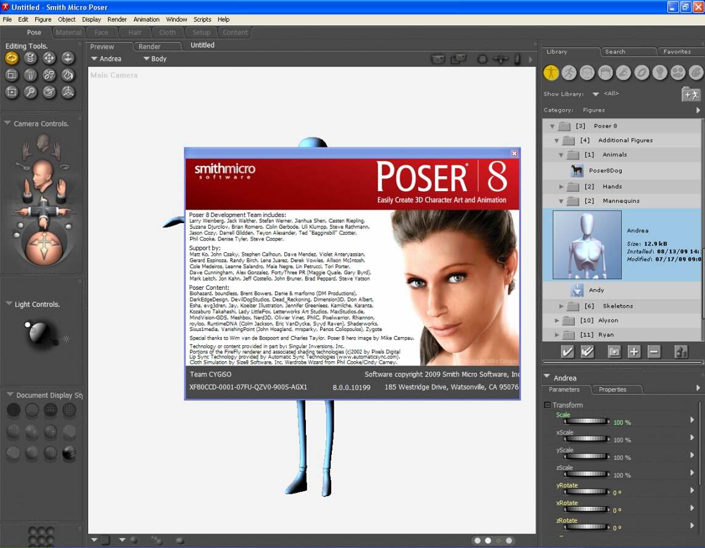The height and width of the screenshot is (548, 705).
Task: Click the xScale parameter dial
Action: [x=587, y=439]
